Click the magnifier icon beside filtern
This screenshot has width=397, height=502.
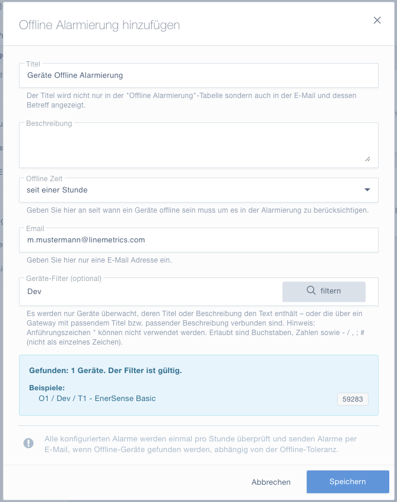click(x=311, y=291)
